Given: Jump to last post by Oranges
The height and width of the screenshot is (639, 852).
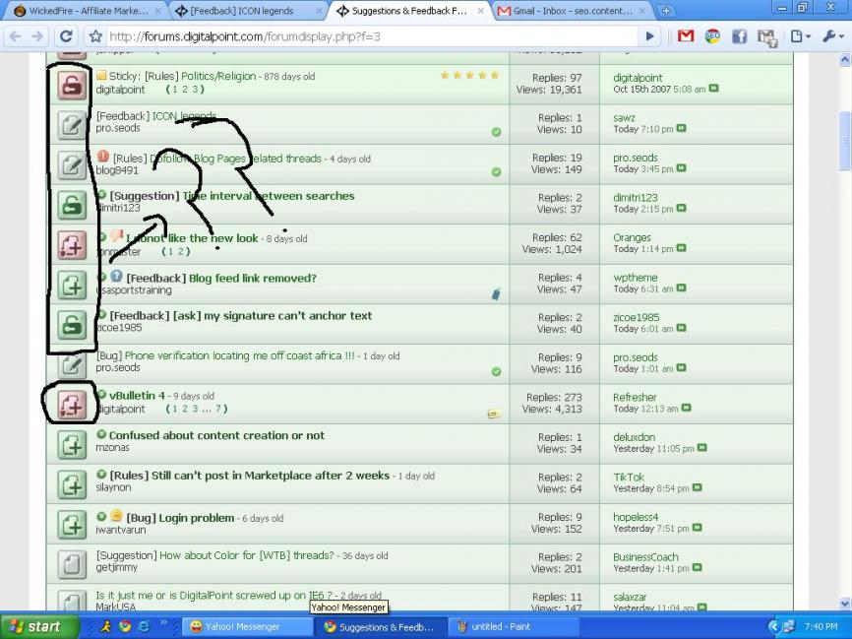Looking at the screenshot, I should pos(682,248).
